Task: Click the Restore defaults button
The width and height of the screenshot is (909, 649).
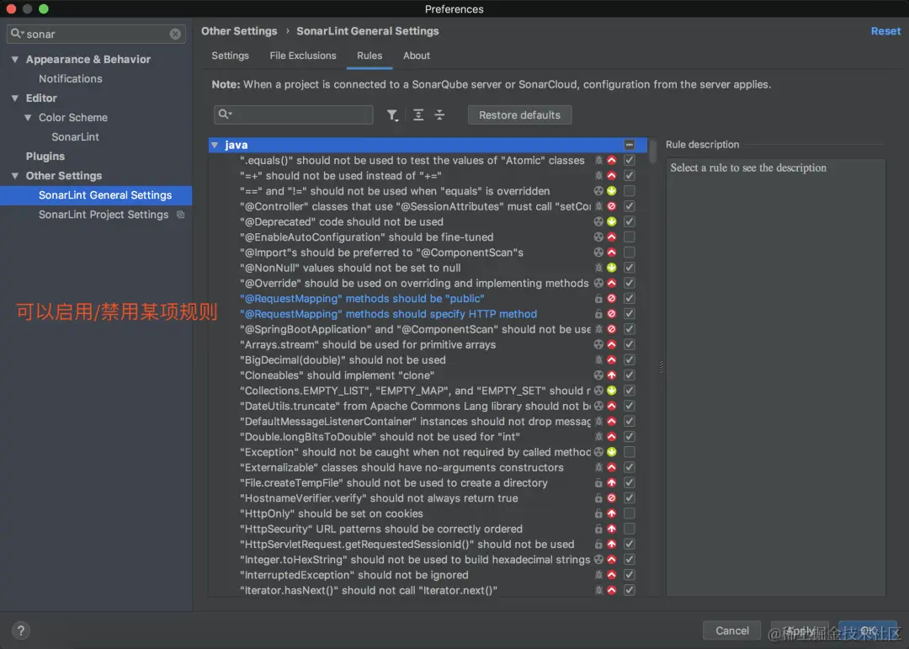Action: (x=519, y=114)
